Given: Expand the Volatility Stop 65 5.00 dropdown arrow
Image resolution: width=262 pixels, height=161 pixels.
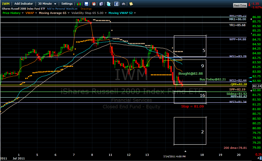Looking at the screenshot, I should (x=106, y=13).
